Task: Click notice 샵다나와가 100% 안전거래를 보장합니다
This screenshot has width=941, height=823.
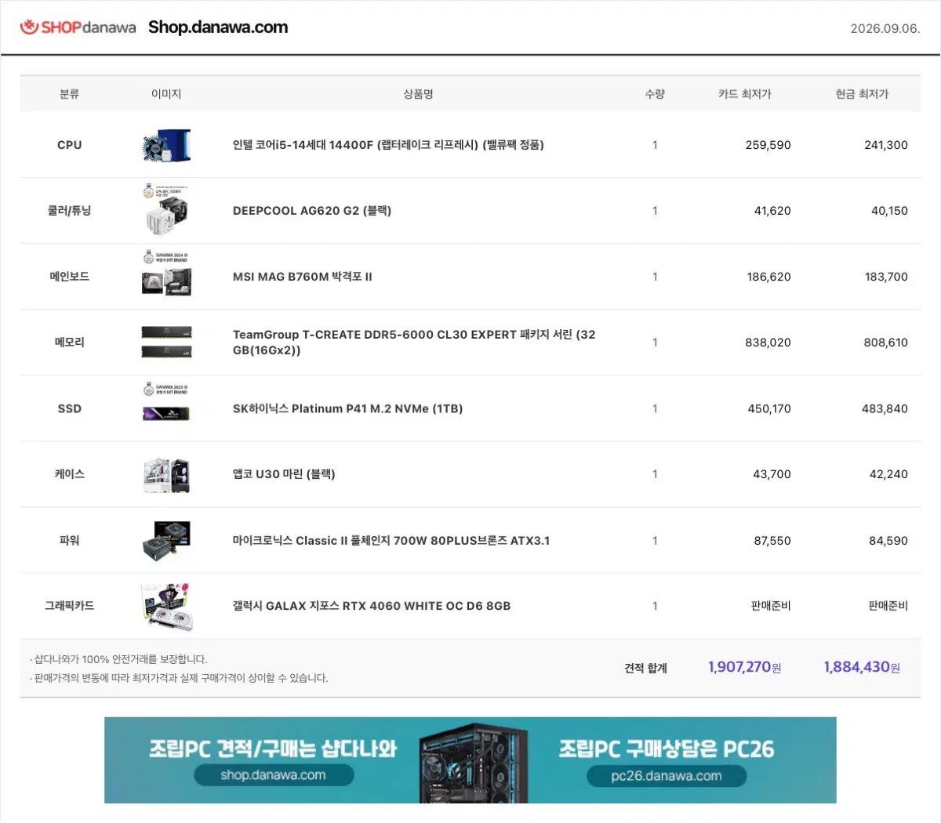Action: tap(120, 659)
